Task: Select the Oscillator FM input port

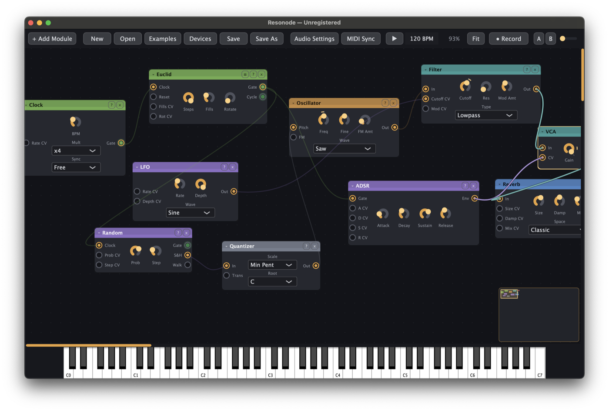Action: [294, 137]
